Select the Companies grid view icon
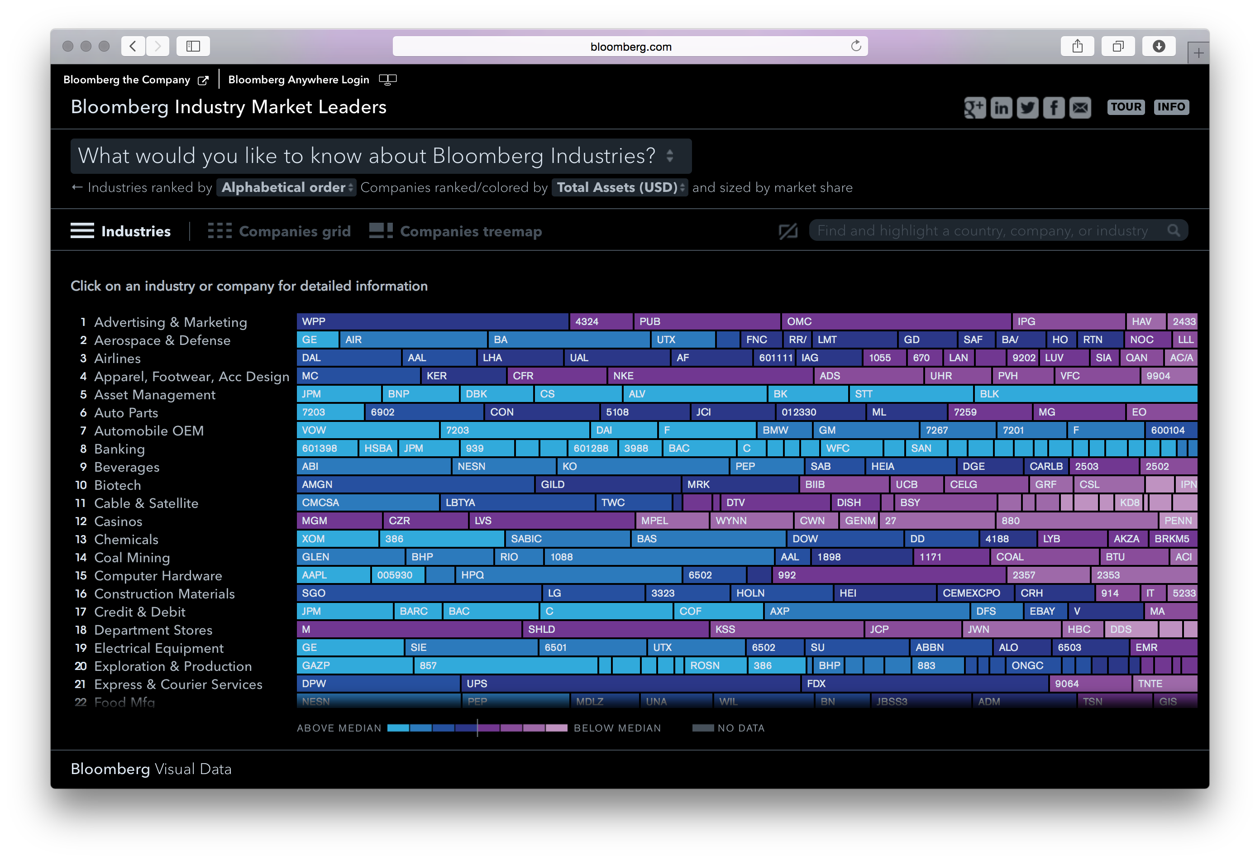This screenshot has height=861, width=1260. [x=220, y=230]
